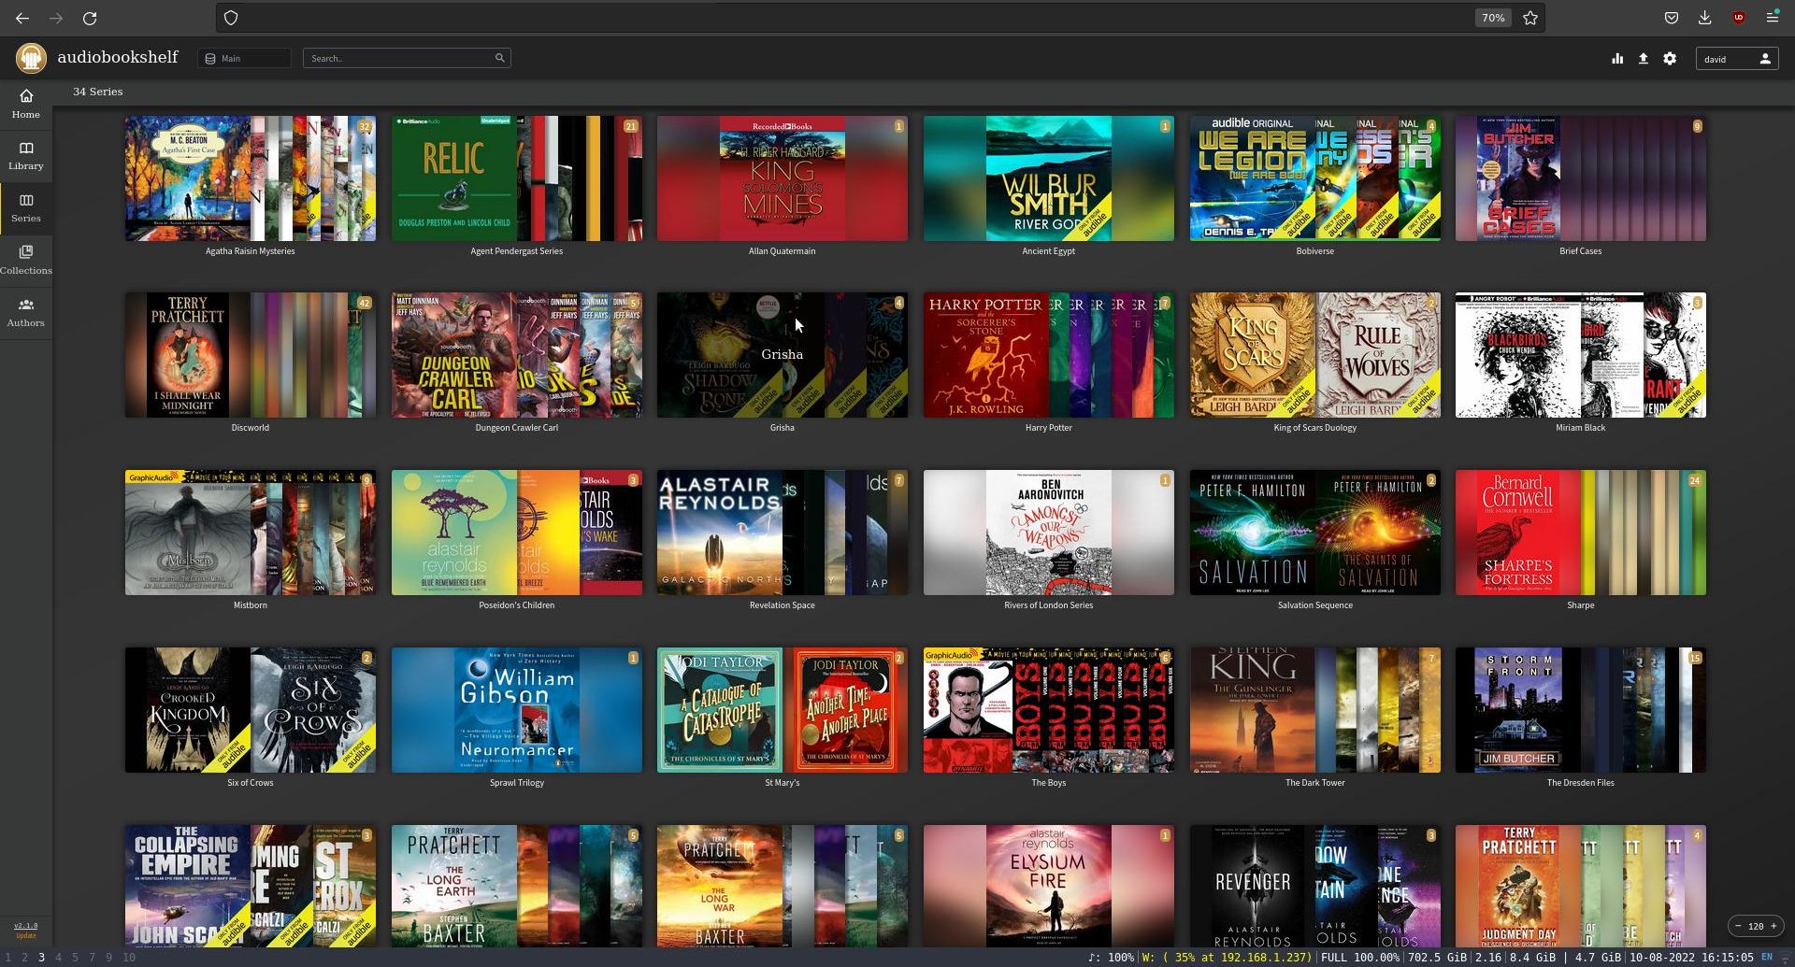Open the david user account menu
1795x967 pixels.
pyautogui.click(x=1736, y=58)
